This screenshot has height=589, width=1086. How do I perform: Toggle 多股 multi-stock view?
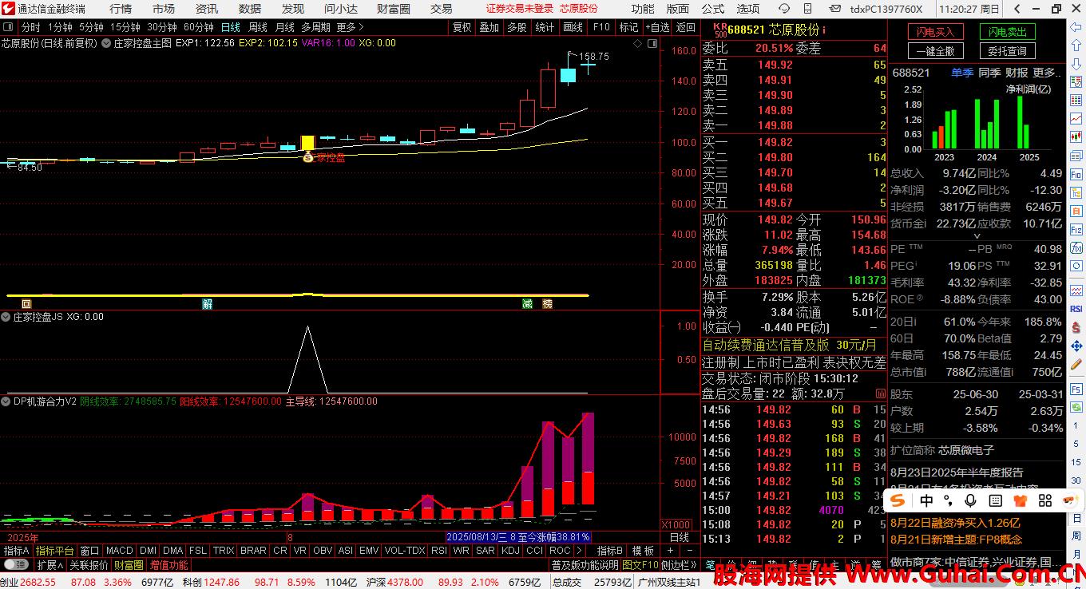pos(517,27)
